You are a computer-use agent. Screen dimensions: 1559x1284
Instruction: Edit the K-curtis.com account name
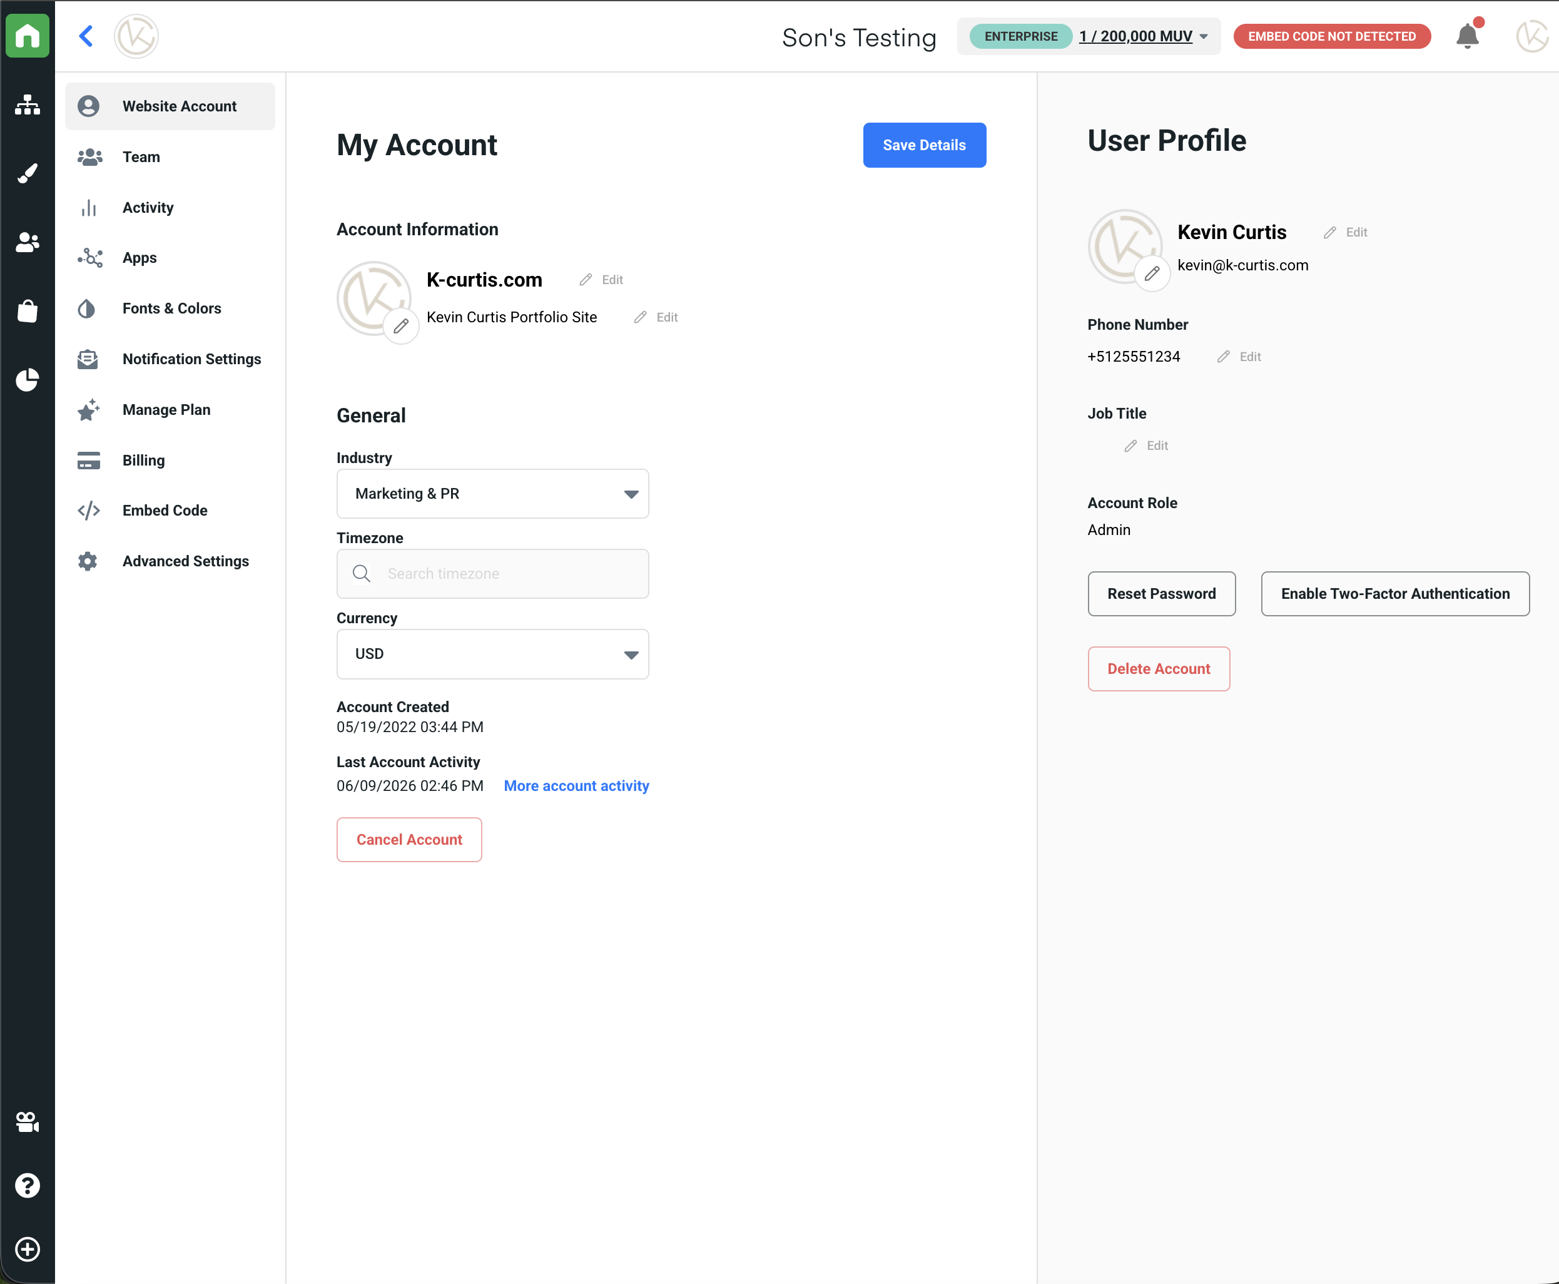click(x=601, y=280)
